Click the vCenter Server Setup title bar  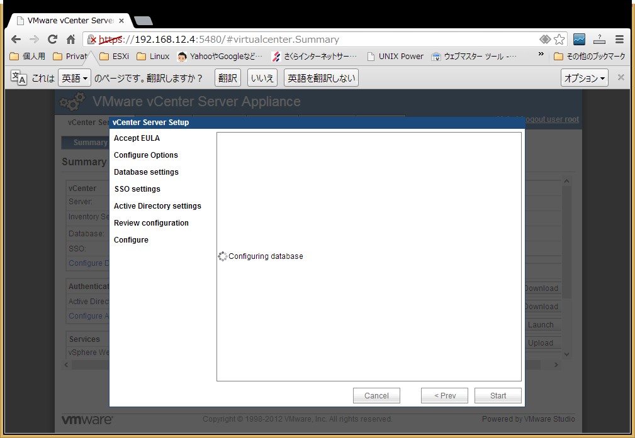point(317,123)
